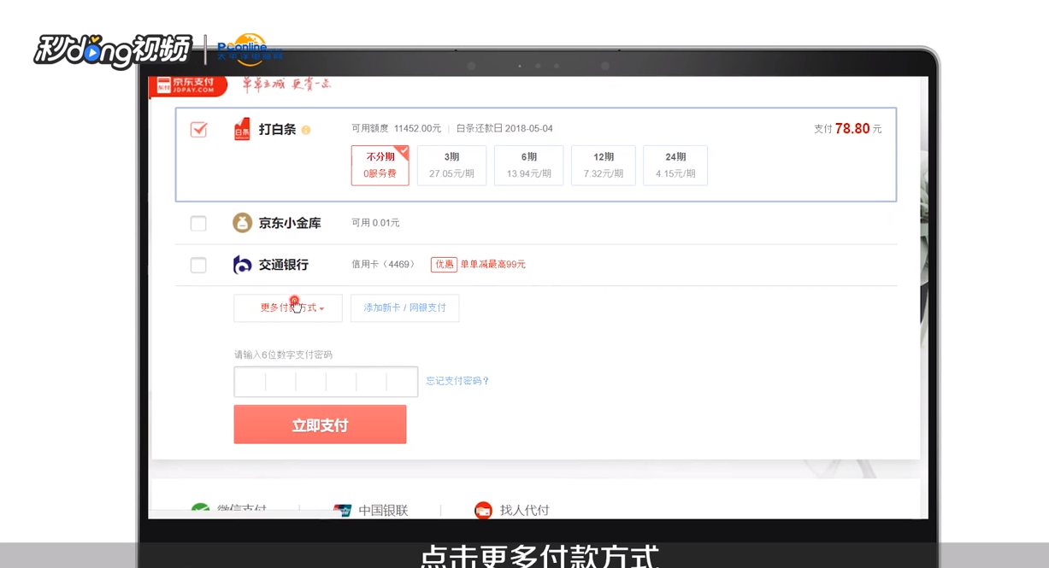Click the 白条还款日 2018-05-04 text
1049x568 pixels.
point(504,129)
